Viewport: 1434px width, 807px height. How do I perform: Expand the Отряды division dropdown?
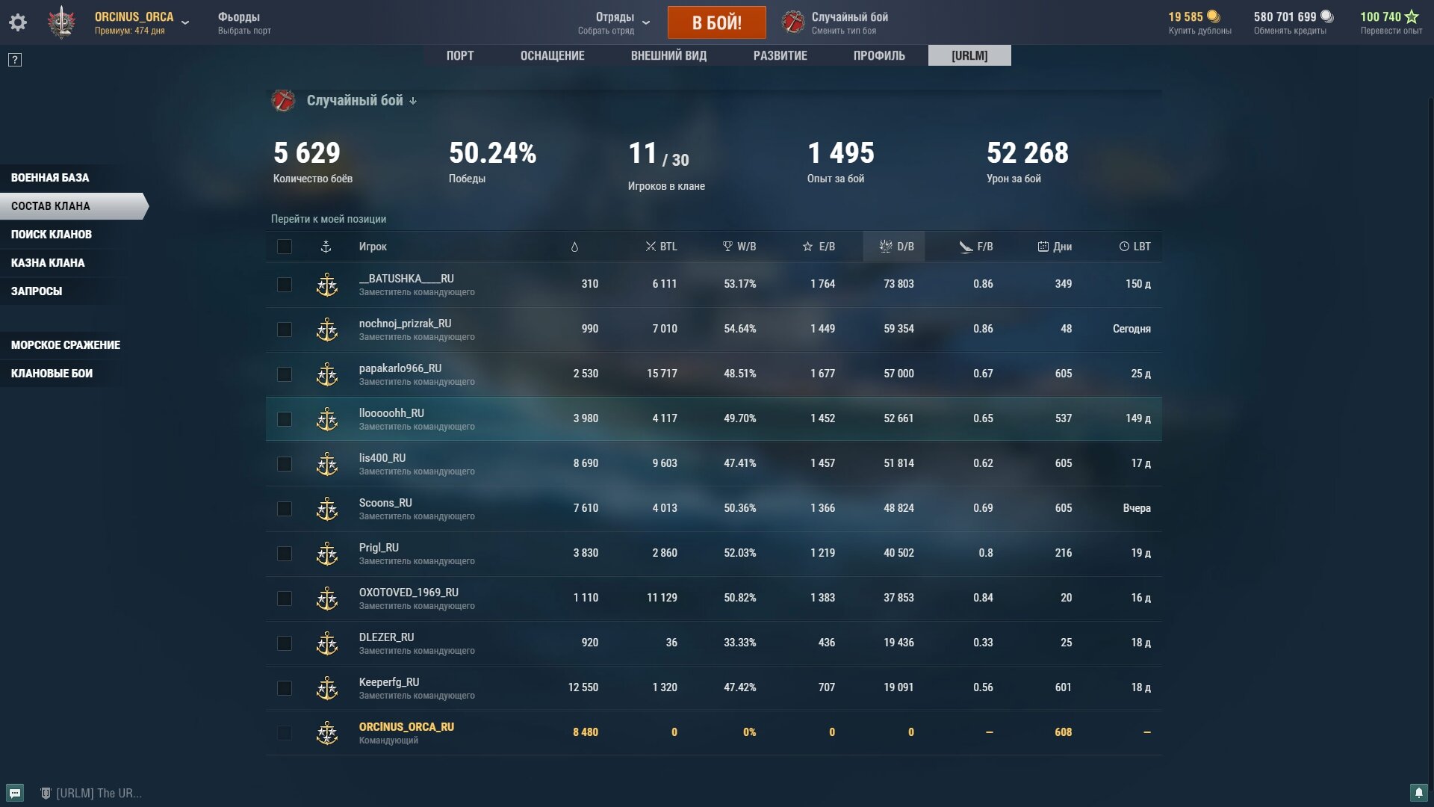646,22
